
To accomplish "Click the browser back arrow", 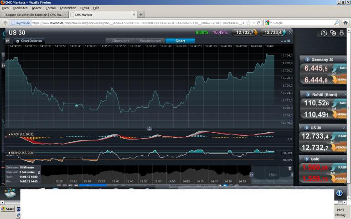I will pyautogui.click(x=5, y=23).
